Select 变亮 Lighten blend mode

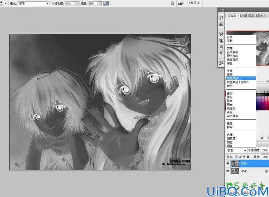click(241, 71)
